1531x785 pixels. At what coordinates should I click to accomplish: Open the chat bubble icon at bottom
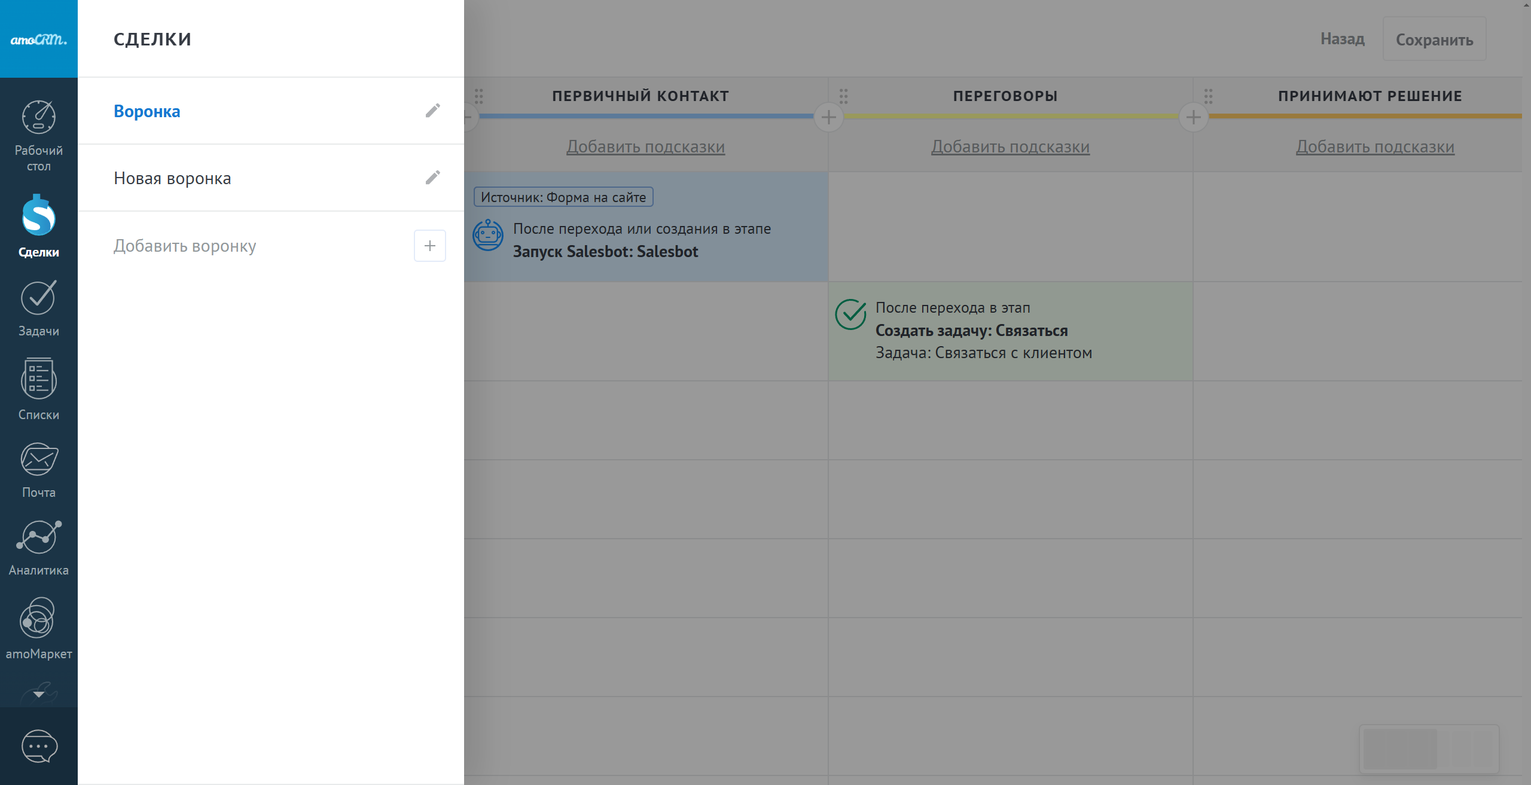[x=39, y=746]
